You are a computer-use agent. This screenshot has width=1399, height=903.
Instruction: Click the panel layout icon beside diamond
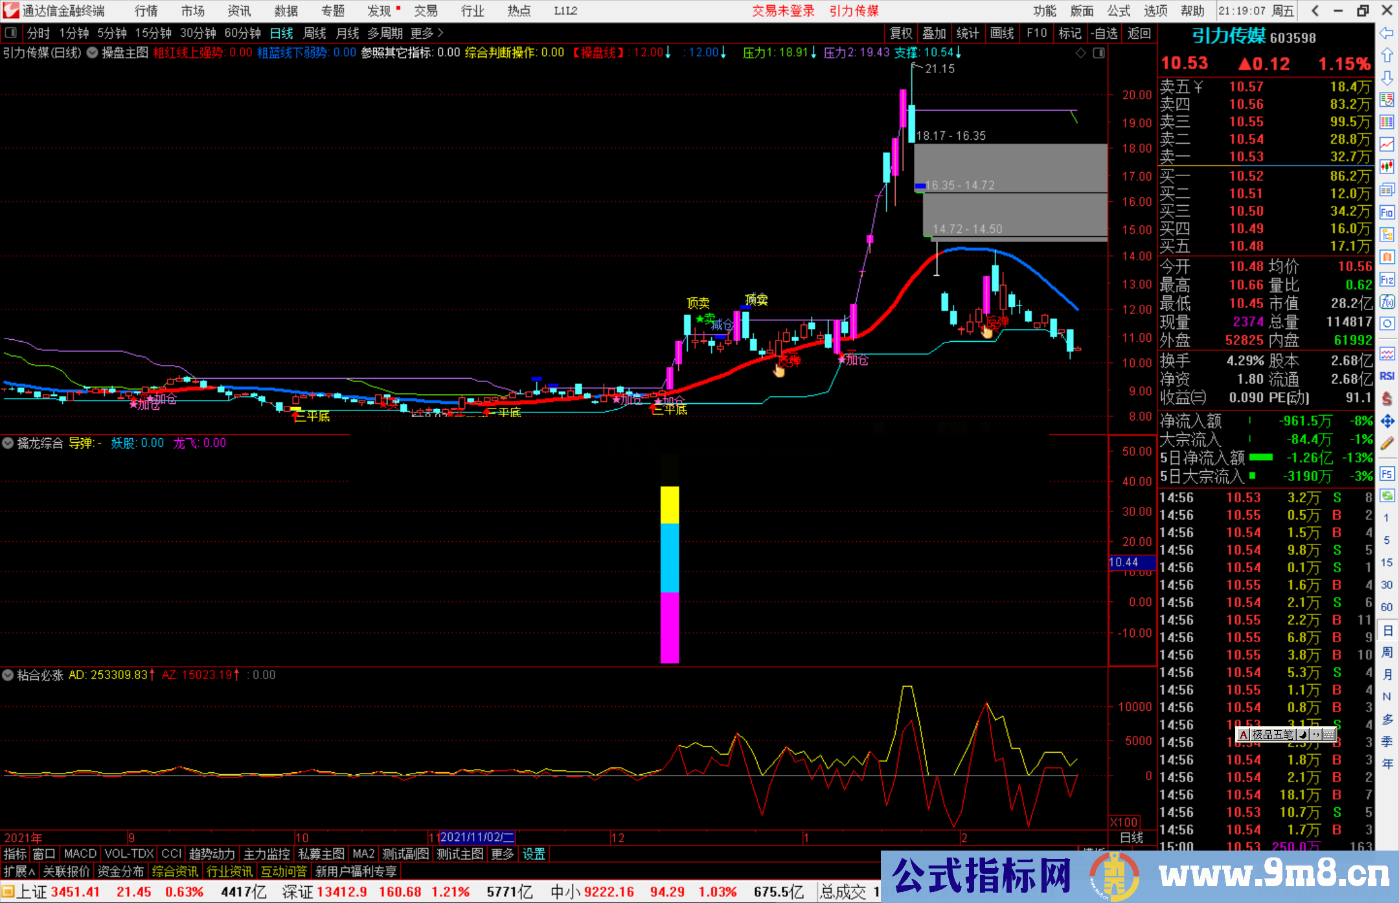(x=1098, y=53)
